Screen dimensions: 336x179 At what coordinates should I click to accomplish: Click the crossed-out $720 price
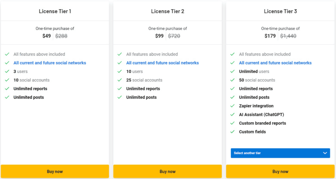pos(174,36)
